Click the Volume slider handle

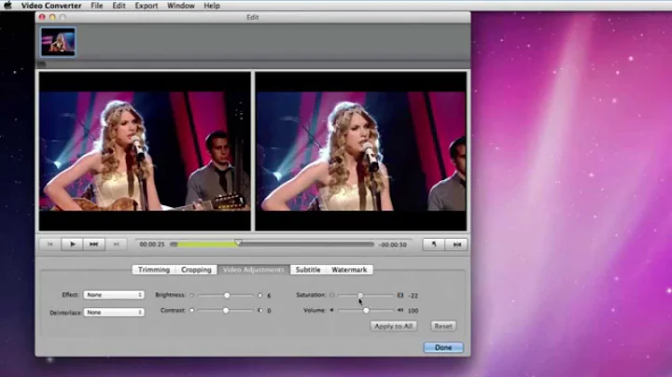tap(366, 310)
